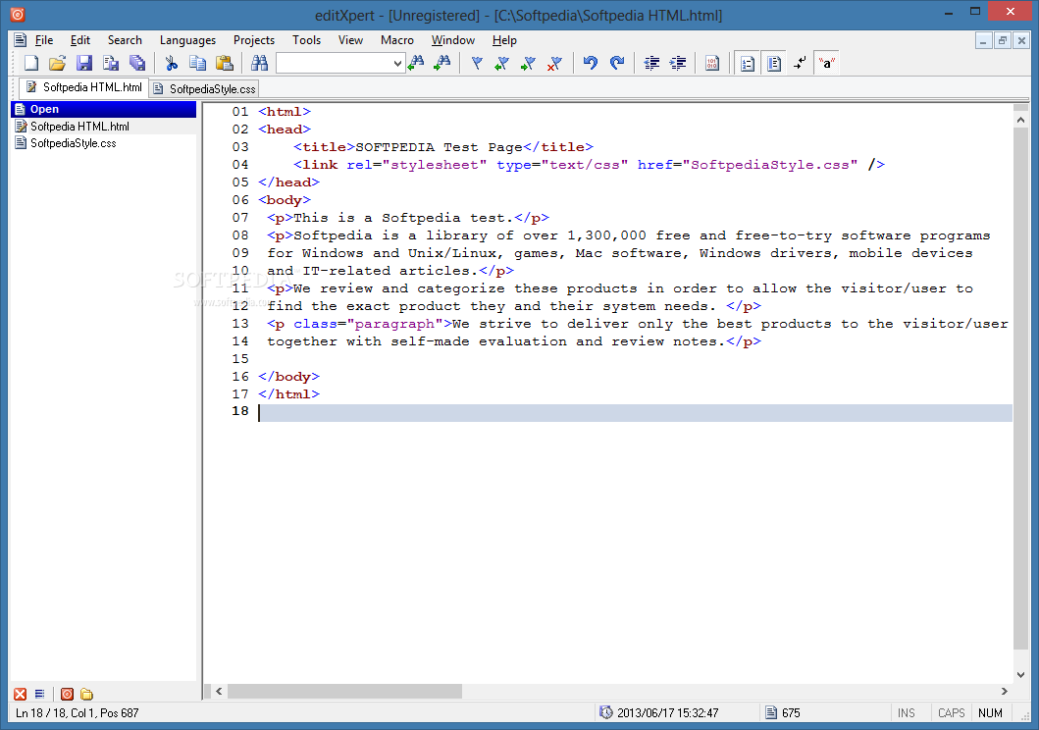Click the find previous binoculars icon
This screenshot has height=730, width=1039.
(416, 63)
